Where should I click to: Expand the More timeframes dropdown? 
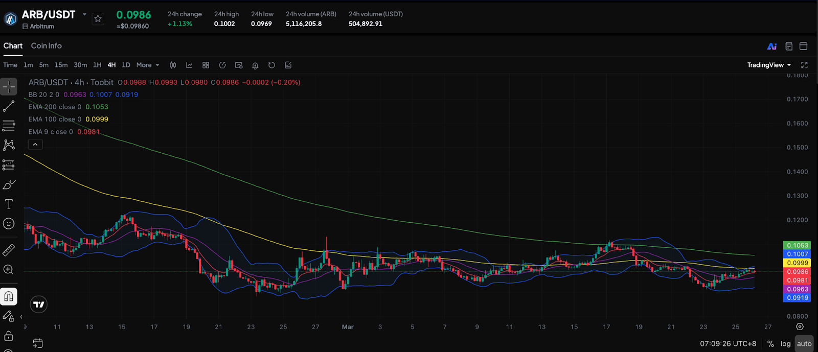(148, 65)
